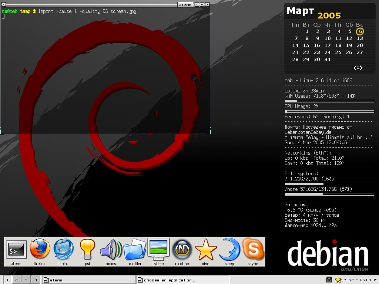Click the "Вс" weekday header
The width and height of the screenshot is (379, 284).
pos(360,25)
